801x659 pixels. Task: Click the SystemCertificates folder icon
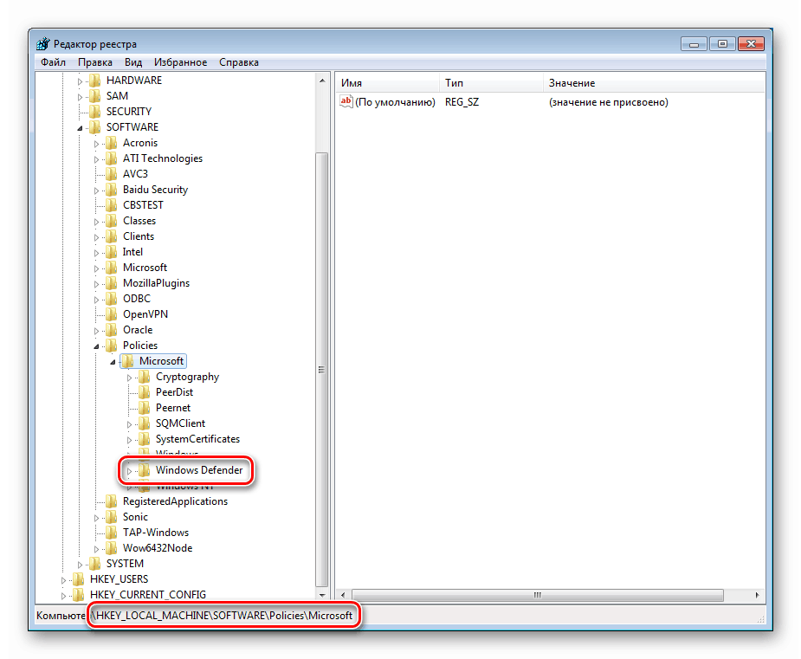[x=144, y=438]
